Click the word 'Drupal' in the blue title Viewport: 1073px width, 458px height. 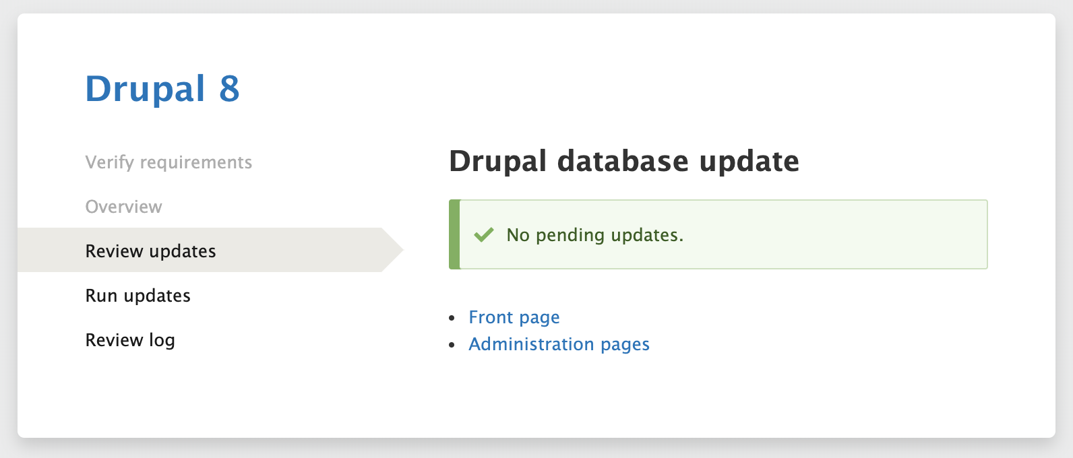point(145,88)
